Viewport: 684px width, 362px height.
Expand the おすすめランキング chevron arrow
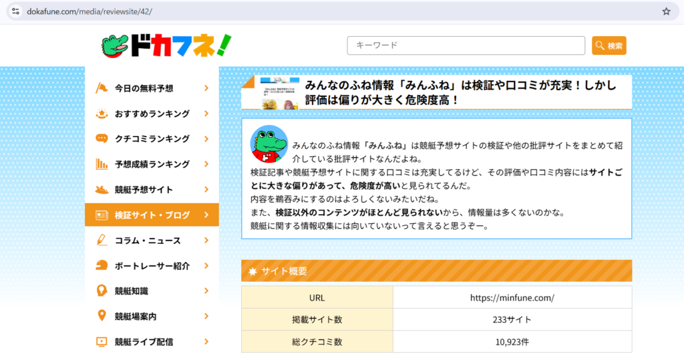(206, 114)
